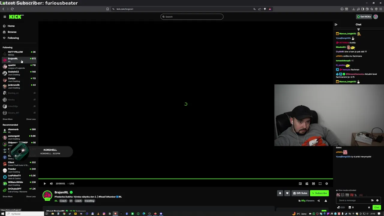
Task: Open Zumpa channel in Following list
Action: pyautogui.click(x=19, y=80)
